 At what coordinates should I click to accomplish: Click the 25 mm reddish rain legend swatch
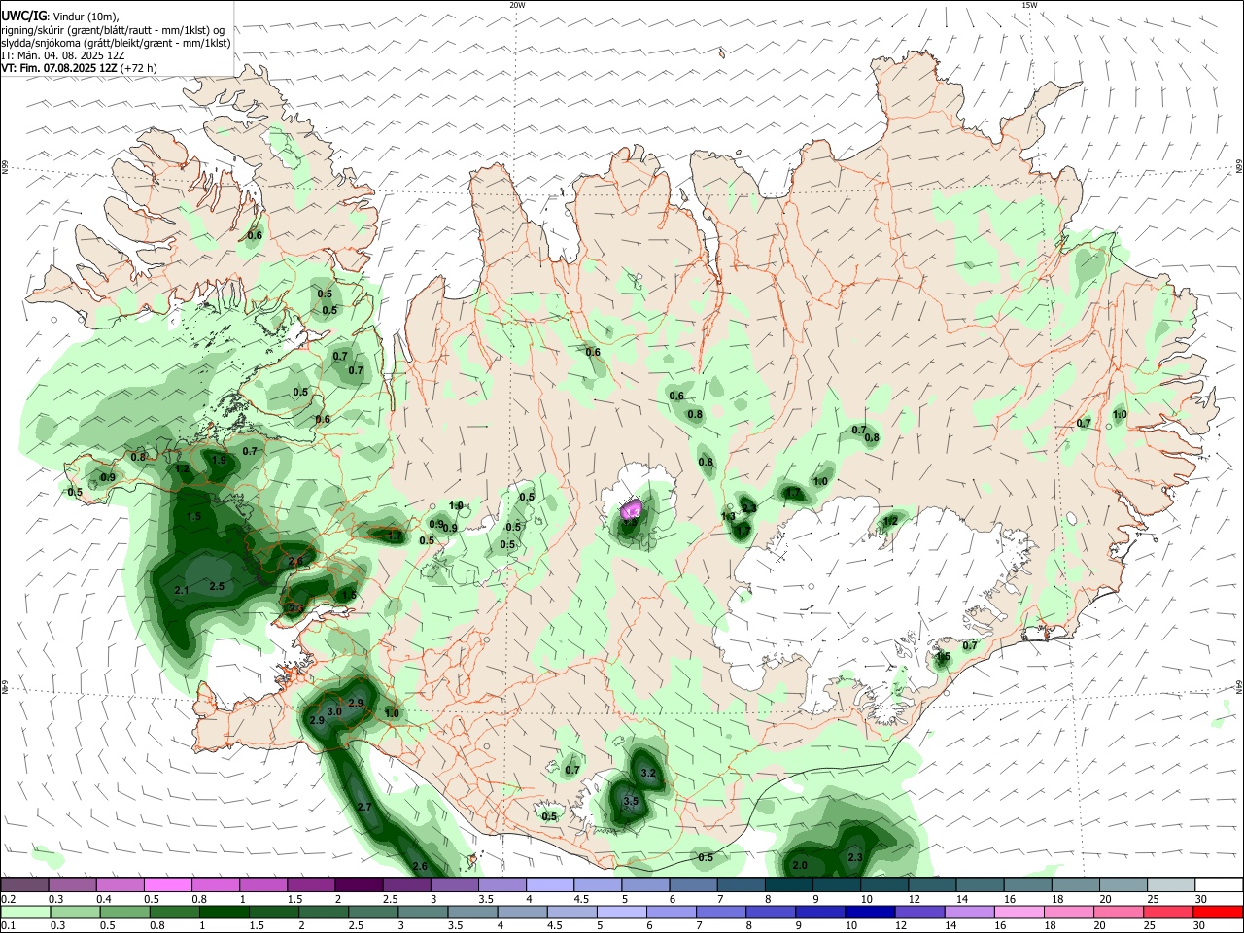[1170, 912]
